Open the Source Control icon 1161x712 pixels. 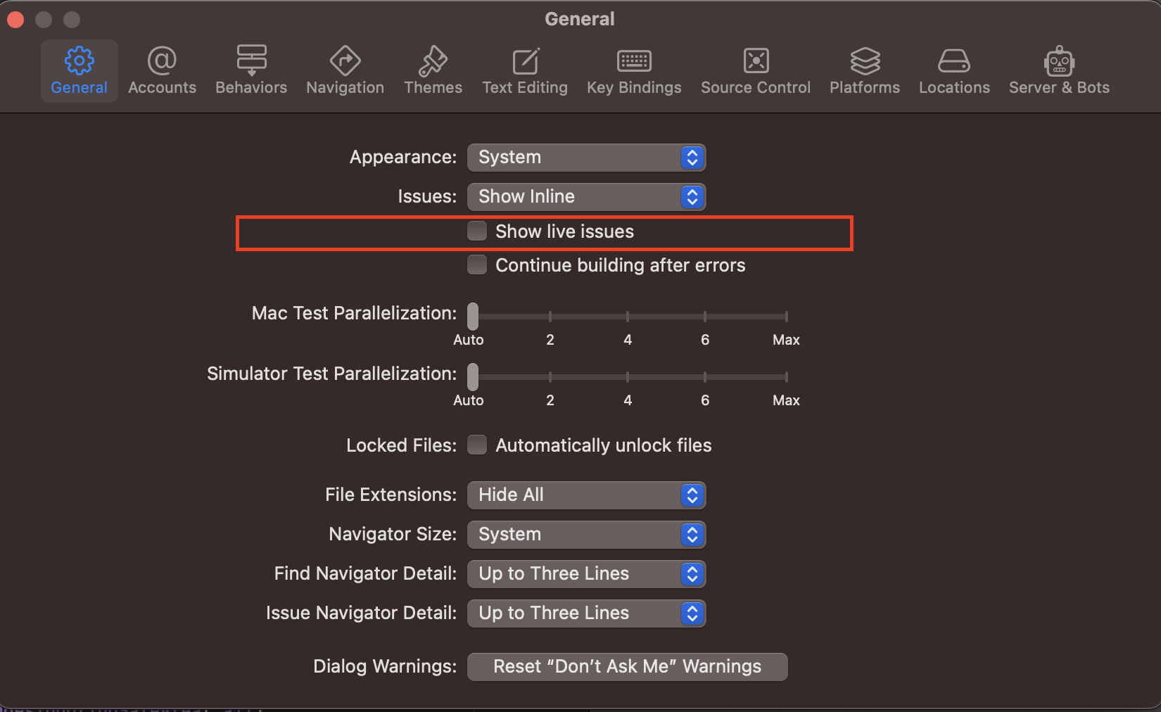[x=756, y=61]
